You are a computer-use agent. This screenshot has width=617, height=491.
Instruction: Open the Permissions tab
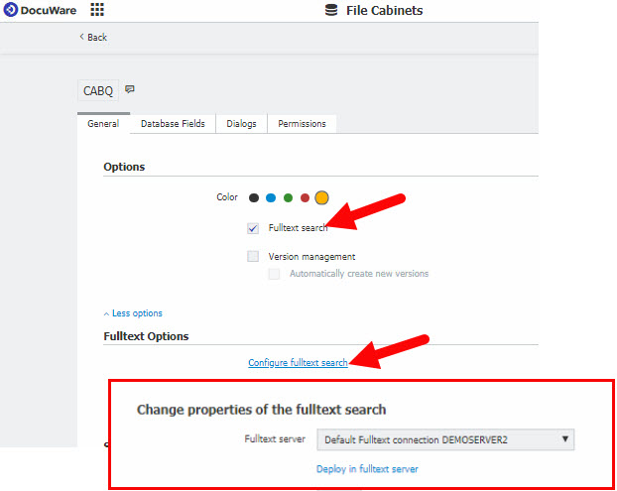(301, 124)
